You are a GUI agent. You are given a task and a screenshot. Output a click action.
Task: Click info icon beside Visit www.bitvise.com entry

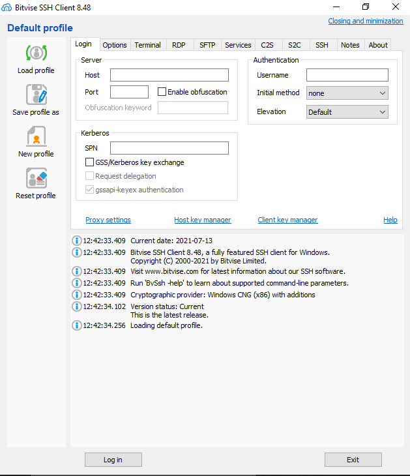(x=76, y=271)
